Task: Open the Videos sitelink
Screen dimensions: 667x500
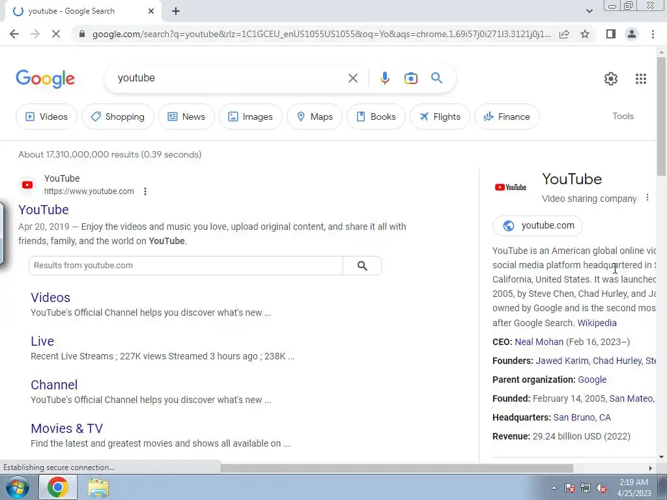Action: pos(50,298)
